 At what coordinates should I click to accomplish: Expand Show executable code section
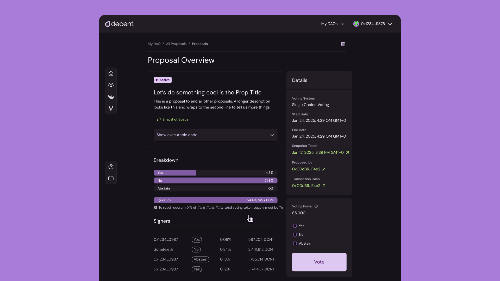(x=215, y=135)
